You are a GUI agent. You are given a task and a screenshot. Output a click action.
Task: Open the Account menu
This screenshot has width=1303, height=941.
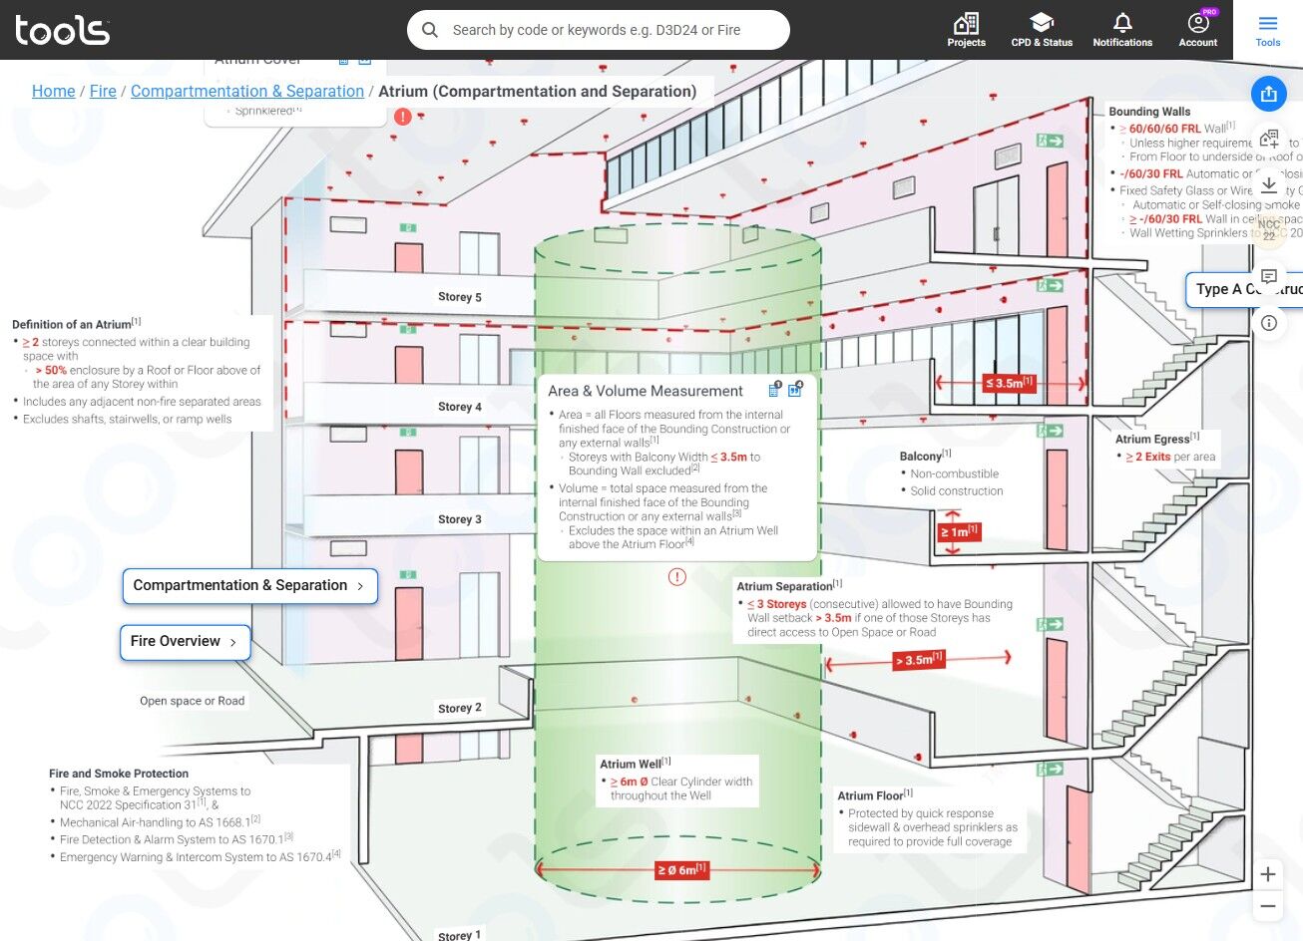(x=1198, y=30)
